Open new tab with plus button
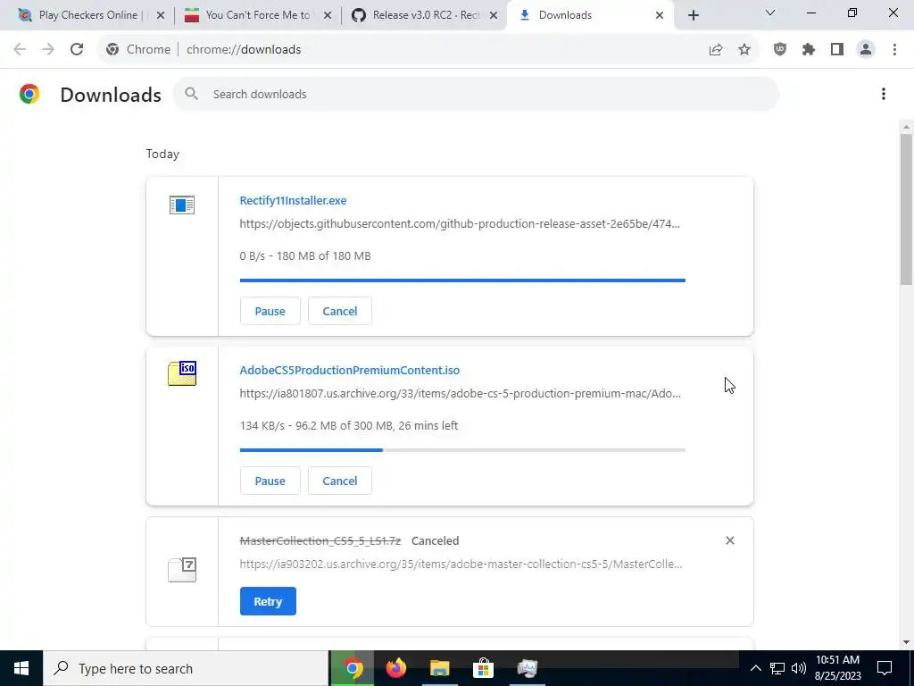914x686 pixels. 693,15
